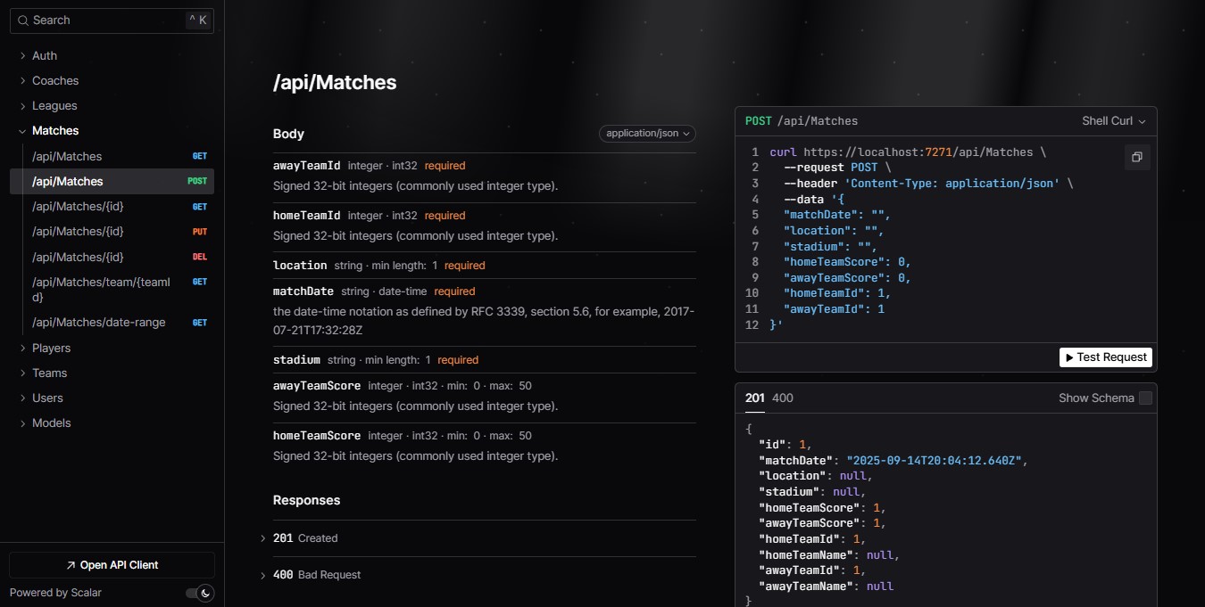Click the Responses section heading
This screenshot has width=1205, height=607.
tap(306, 500)
